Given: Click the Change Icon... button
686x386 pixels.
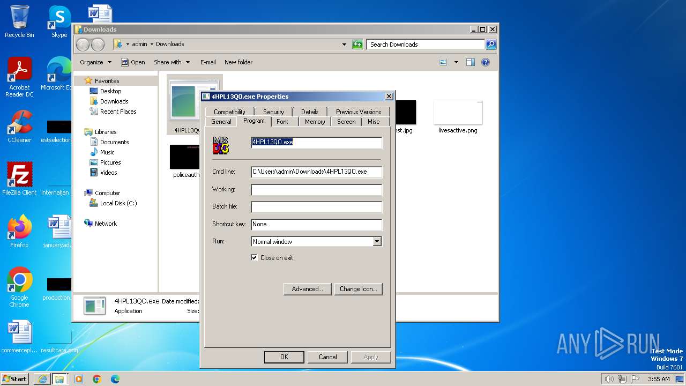Looking at the screenshot, I should [x=359, y=289].
